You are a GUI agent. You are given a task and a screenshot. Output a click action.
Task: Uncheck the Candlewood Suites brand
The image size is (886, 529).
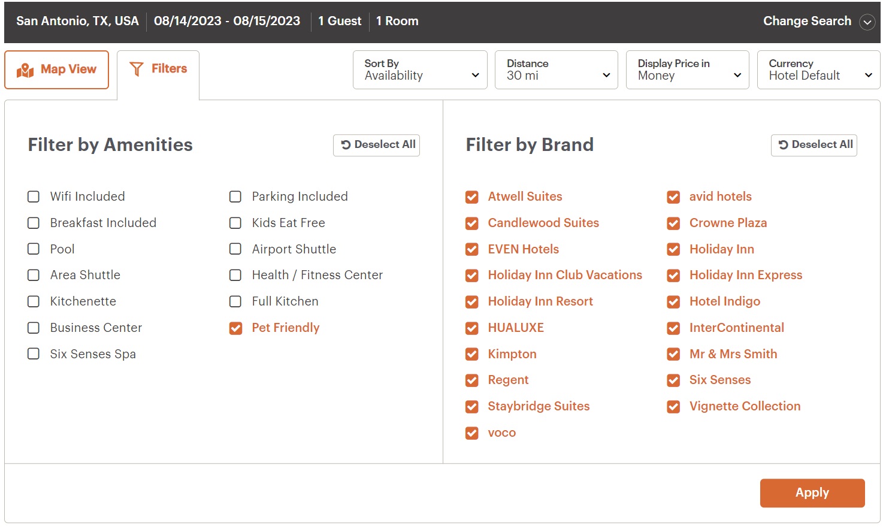click(472, 223)
